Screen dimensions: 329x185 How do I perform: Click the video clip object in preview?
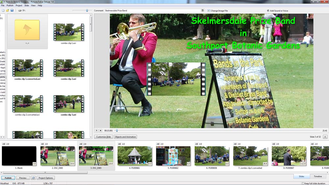(x=176, y=79)
